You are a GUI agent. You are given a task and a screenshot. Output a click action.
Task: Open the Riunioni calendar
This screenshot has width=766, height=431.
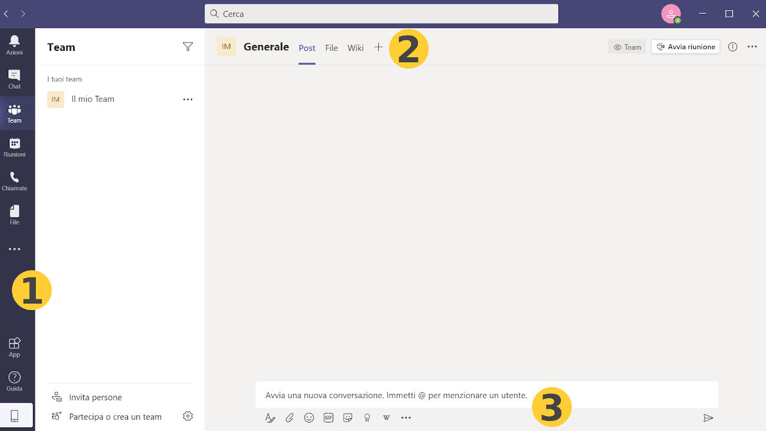click(x=14, y=147)
